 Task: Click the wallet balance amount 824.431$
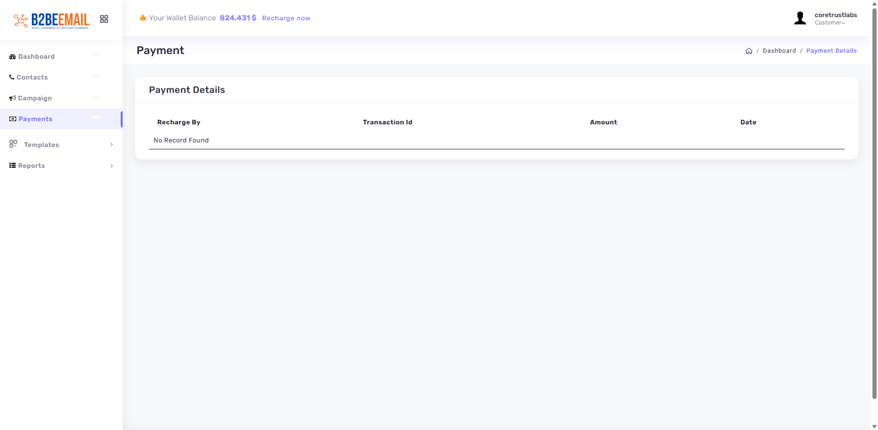click(x=238, y=18)
